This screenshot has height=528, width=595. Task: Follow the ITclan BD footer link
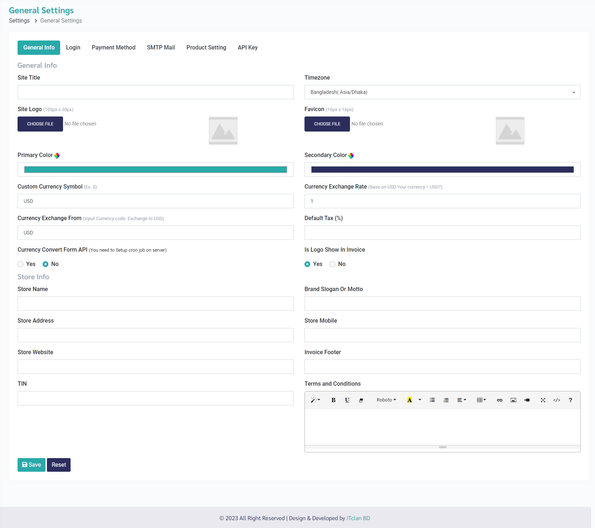(x=358, y=518)
